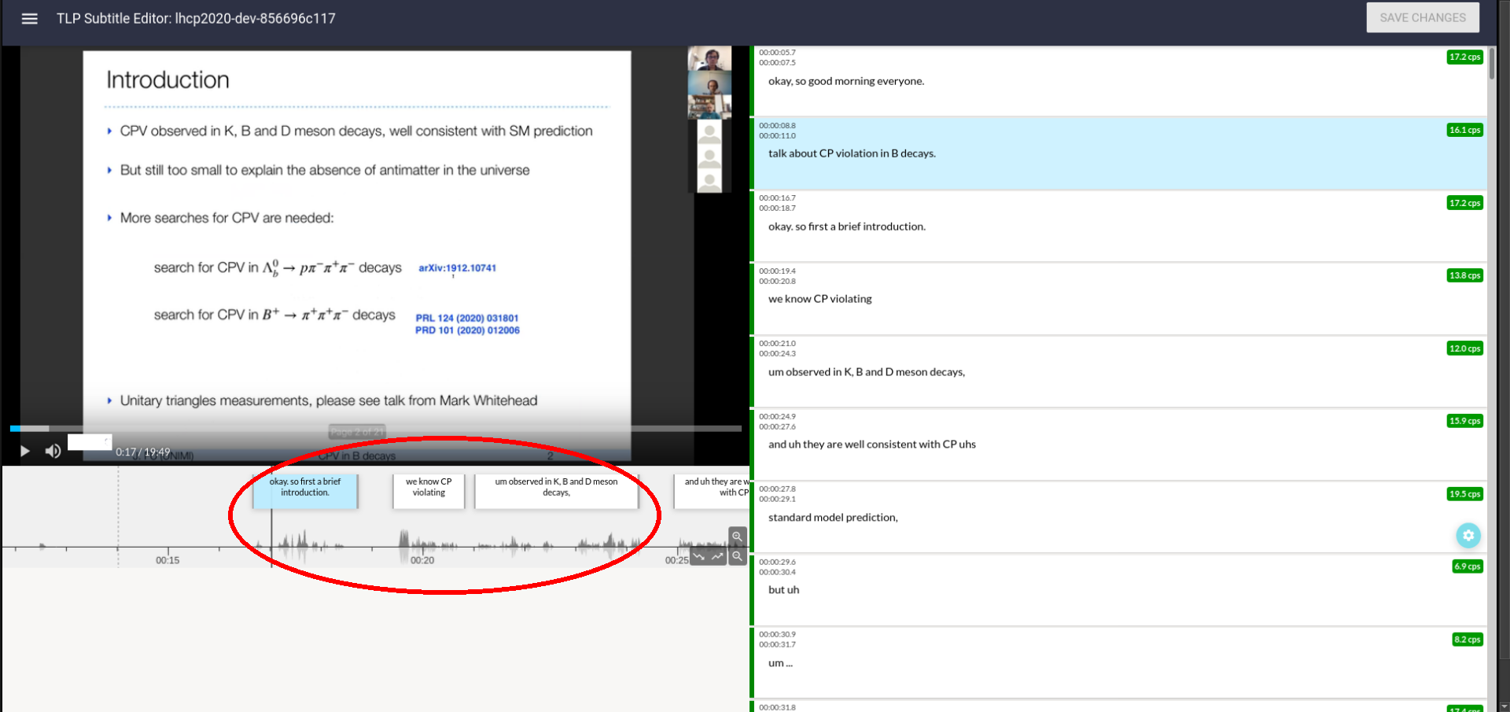Zoom in on the waveform timeline
The width and height of the screenshot is (1510, 712).
737,537
